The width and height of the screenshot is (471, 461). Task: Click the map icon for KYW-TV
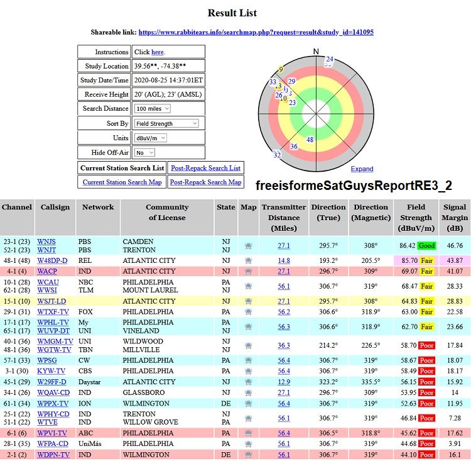coord(248,372)
